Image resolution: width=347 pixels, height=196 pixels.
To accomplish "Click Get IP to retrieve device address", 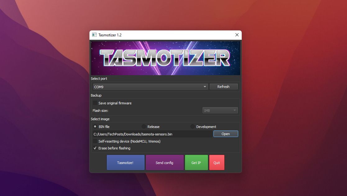I will coord(196,162).
